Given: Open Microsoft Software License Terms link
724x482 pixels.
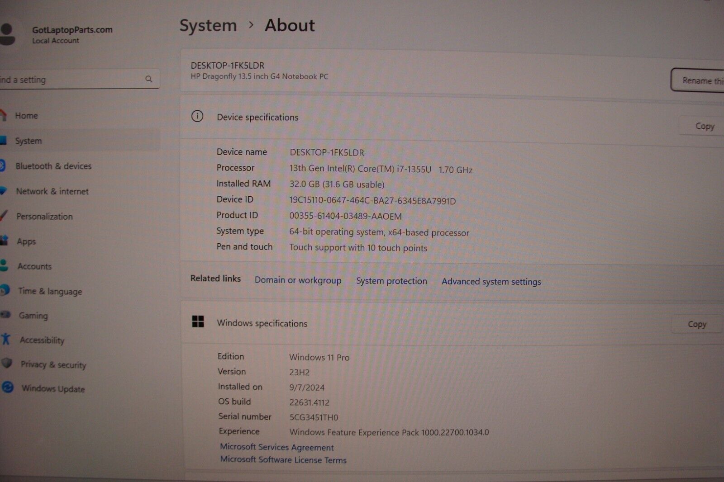Looking at the screenshot, I should tap(283, 459).
